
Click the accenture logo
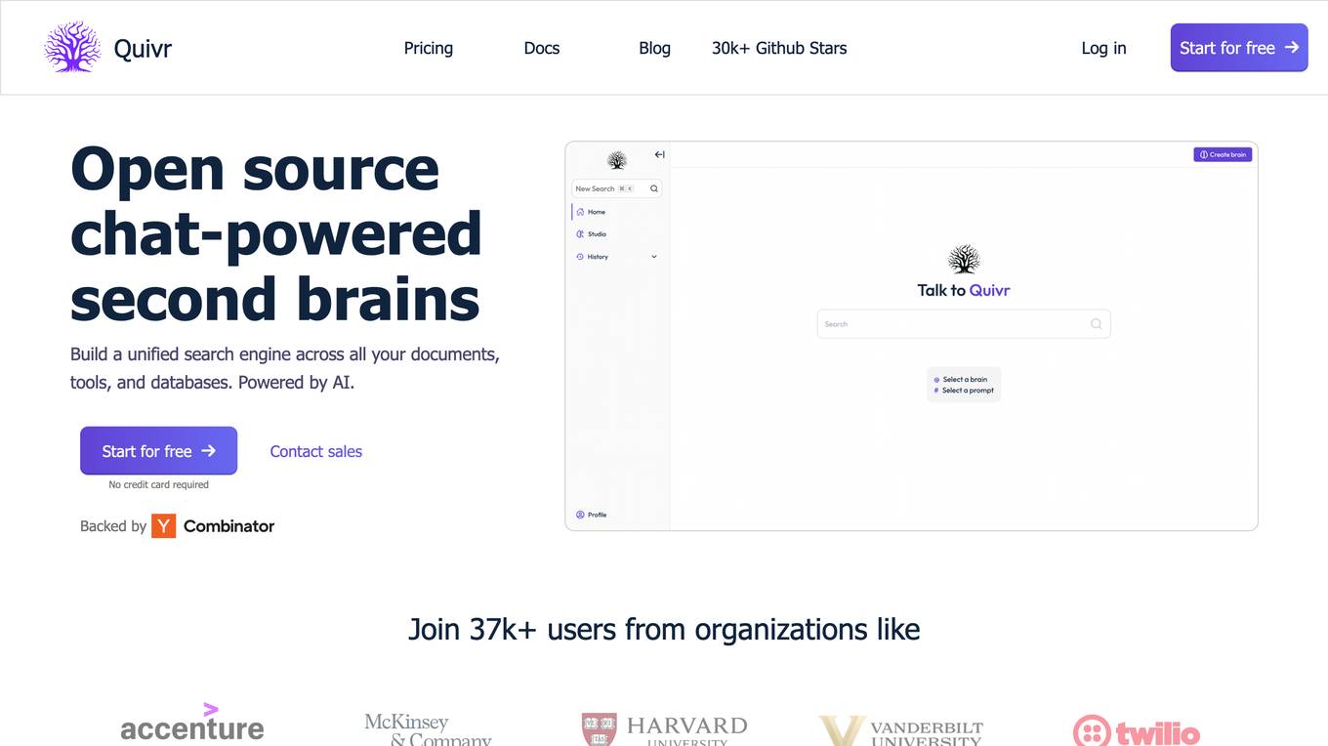(191, 724)
